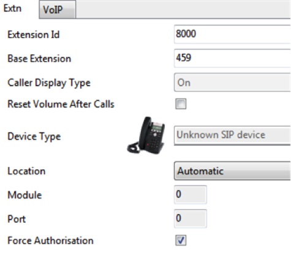Click the Reset Volume After Calls label

[61, 104]
